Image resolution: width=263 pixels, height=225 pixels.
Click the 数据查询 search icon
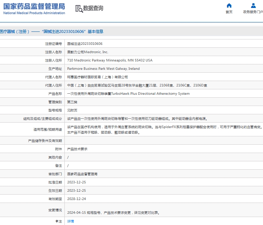79,9
